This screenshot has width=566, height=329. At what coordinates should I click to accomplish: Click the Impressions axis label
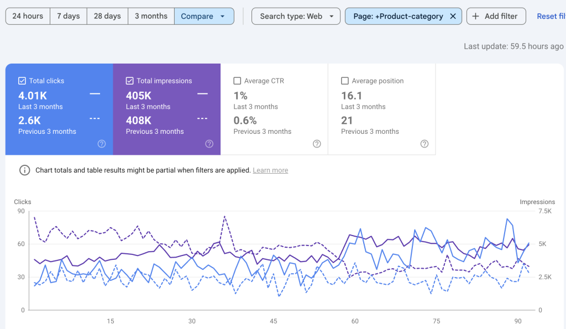tap(537, 202)
